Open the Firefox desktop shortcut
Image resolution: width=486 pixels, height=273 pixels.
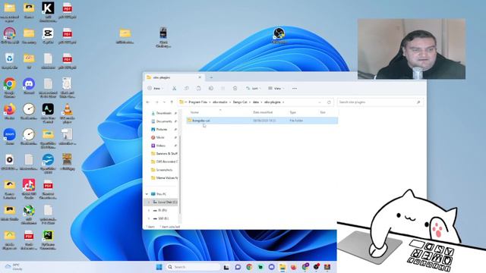click(x=10, y=111)
